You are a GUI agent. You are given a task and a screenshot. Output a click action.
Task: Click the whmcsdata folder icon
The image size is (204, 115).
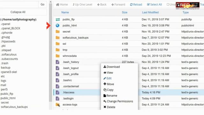[58, 56]
